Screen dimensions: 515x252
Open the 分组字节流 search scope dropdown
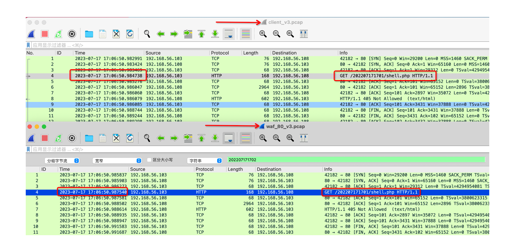point(62,161)
